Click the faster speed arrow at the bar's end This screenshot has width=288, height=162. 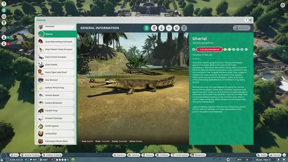click(x=284, y=160)
